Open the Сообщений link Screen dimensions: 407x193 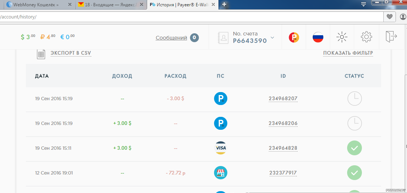tap(171, 38)
